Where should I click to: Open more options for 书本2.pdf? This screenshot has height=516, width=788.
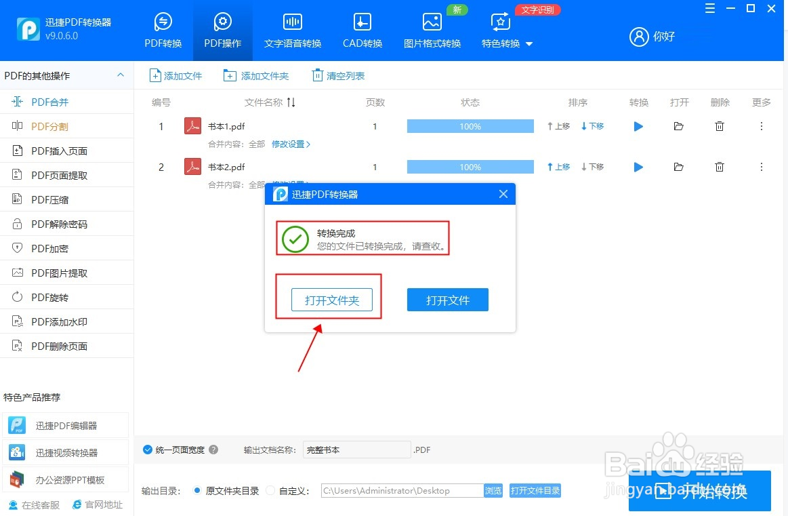tap(762, 167)
